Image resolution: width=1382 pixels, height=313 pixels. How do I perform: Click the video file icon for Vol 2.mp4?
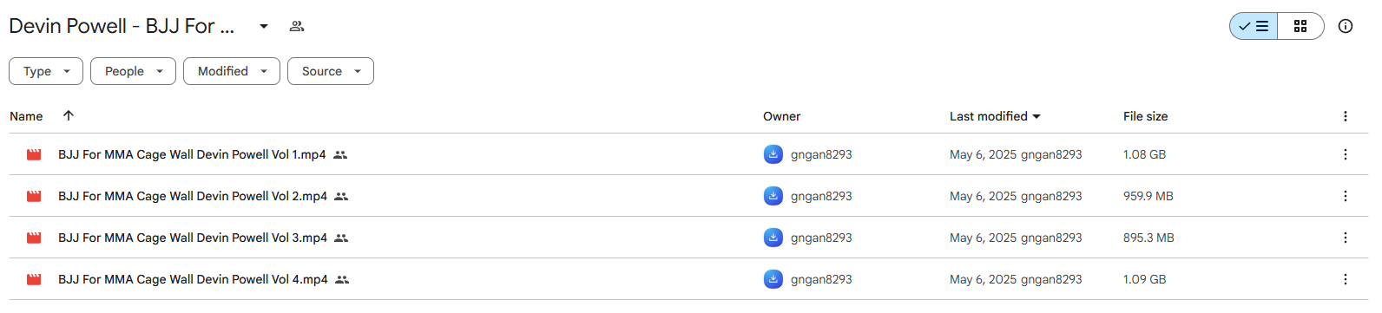(34, 196)
